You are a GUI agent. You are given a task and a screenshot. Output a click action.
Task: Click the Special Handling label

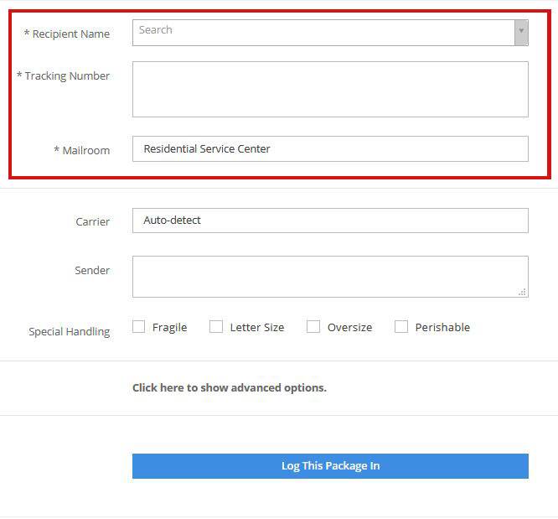coord(70,331)
